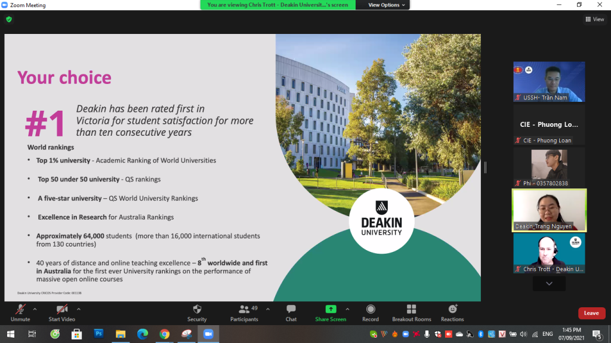
Task: Click the title bar Zoom Meeting icon
Action: 5,5
